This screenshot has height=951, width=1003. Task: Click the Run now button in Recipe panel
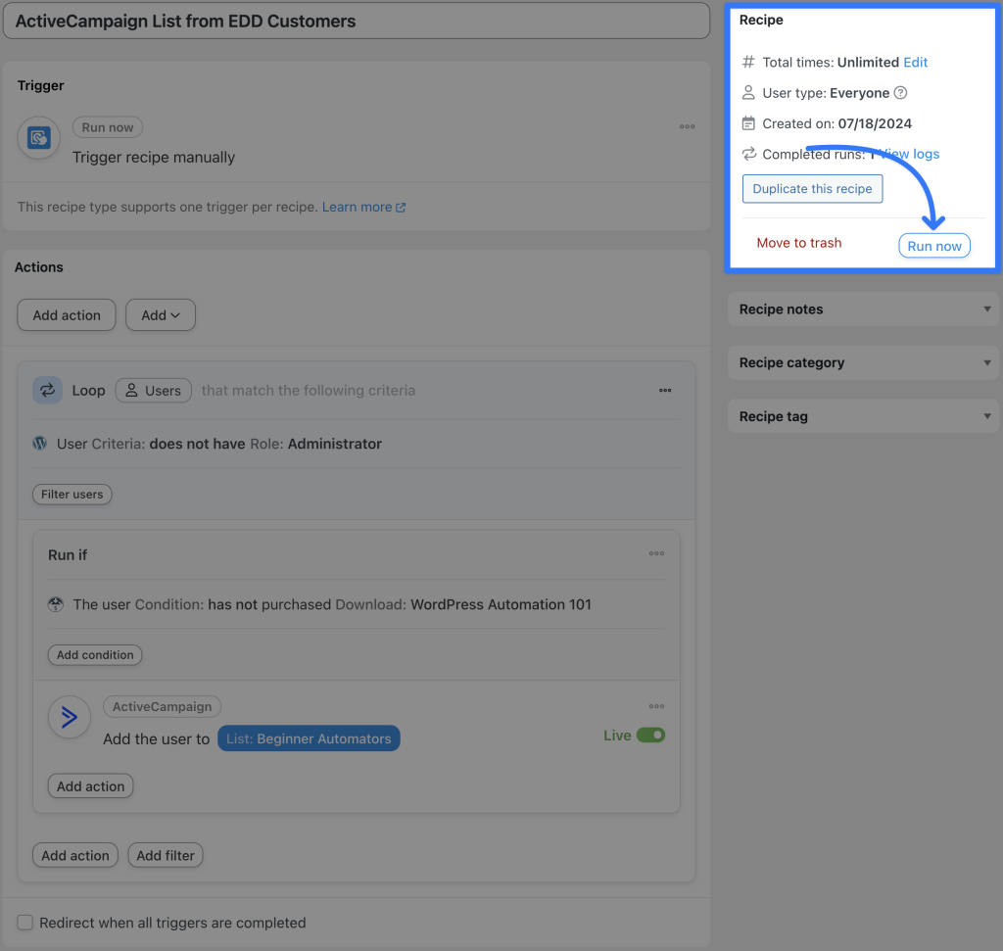coord(933,246)
